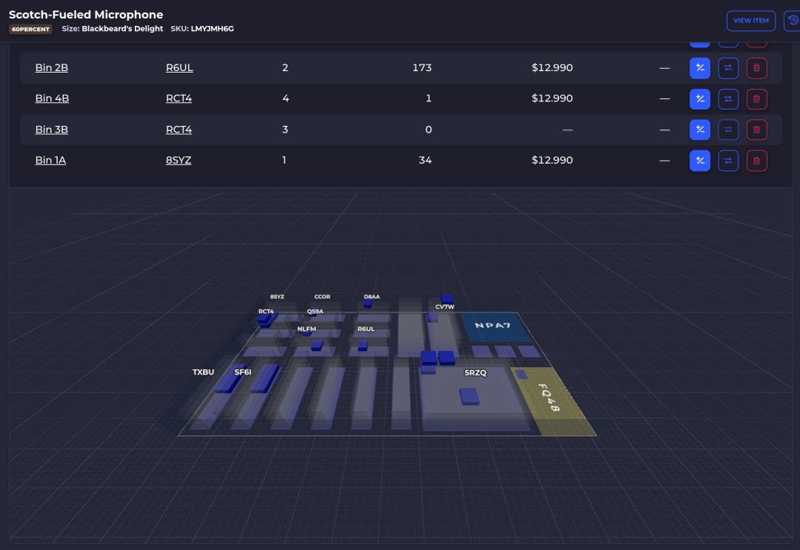Transfer stock from Bin 1A row

point(728,161)
